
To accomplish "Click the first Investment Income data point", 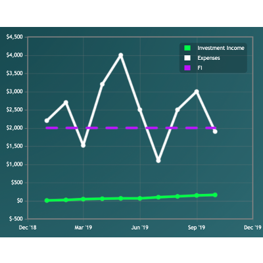I will 47,201.
